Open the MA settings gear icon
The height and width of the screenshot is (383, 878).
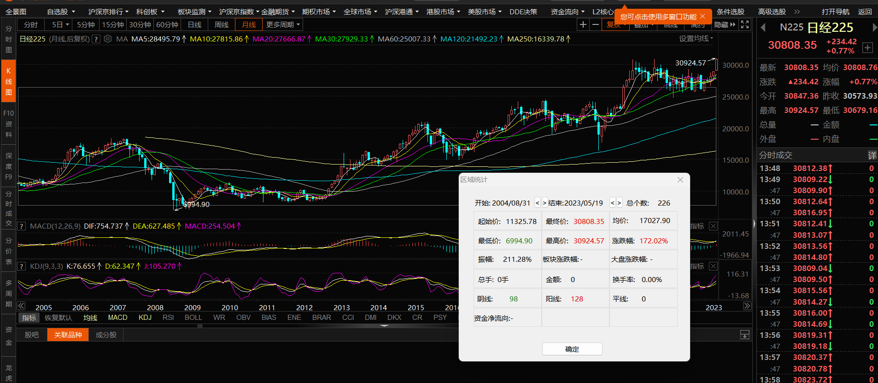pos(108,39)
